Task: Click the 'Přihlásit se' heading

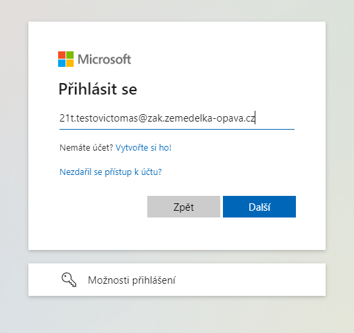Action: tap(98, 89)
